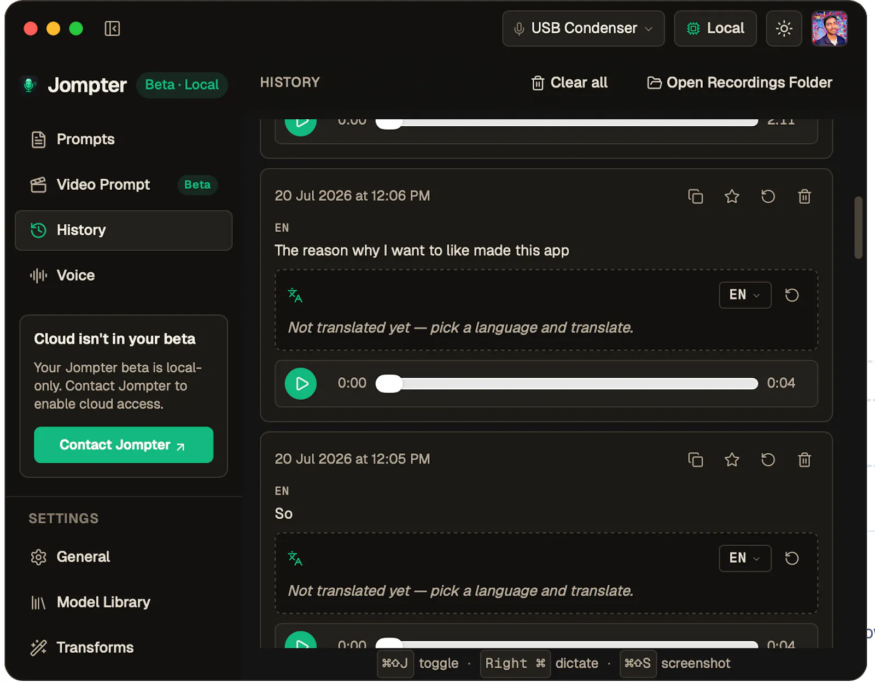The width and height of the screenshot is (875, 690).
Task: Go to the History section
Action: pyautogui.click(x=124, y=230)
